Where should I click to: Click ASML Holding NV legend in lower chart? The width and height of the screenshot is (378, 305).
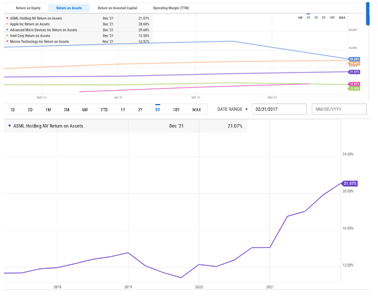click(126, 126)
